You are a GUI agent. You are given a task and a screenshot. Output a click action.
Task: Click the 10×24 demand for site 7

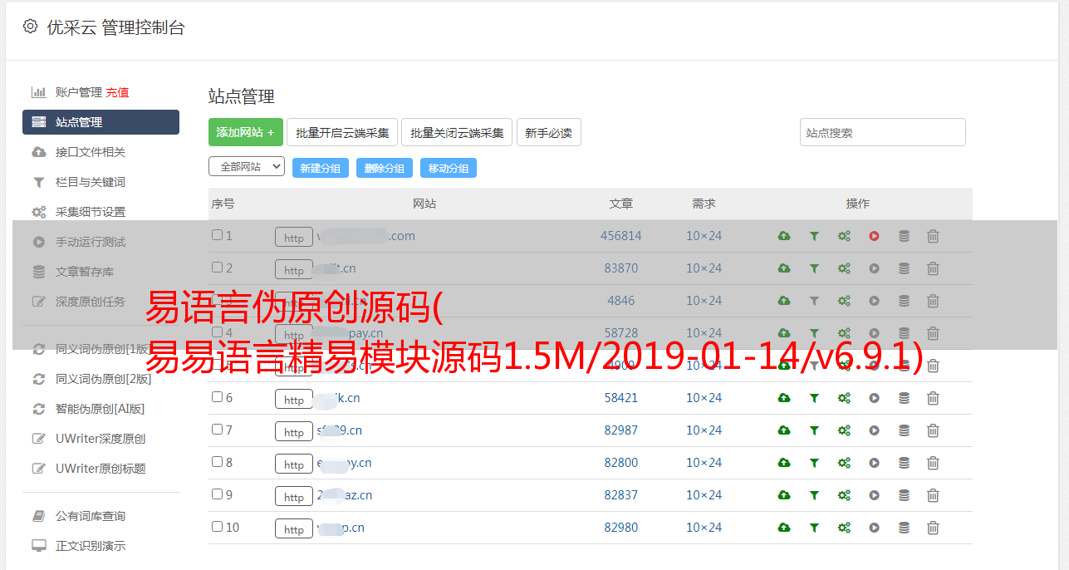(704, 430)
